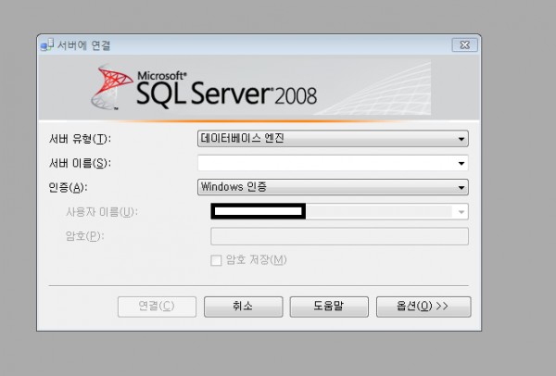This screenshot has height=376, width=556.
Task: Open the 서버 유형 dropdown
Action: 333,138
